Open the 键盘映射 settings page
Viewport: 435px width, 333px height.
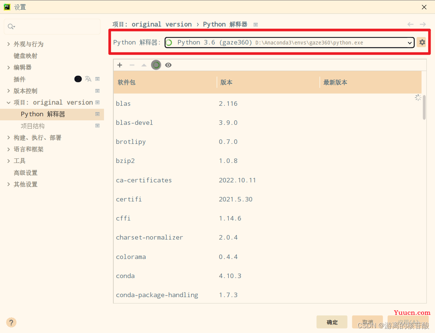coord(25,56)
